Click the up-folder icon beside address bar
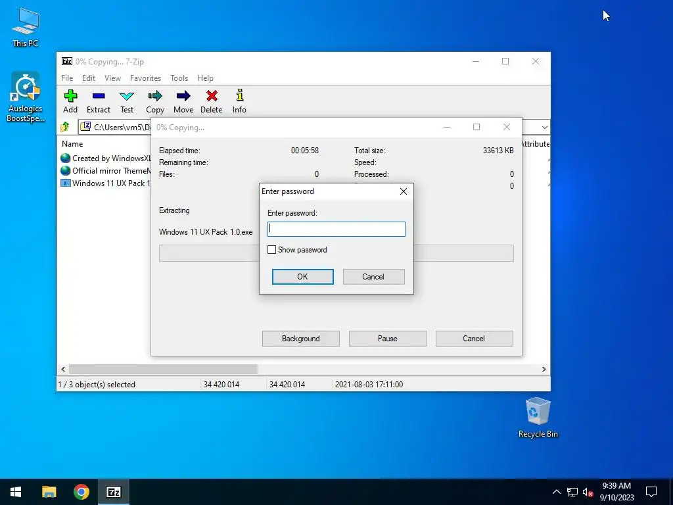 point(65,127)
